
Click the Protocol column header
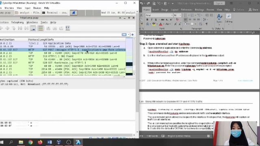34,40
